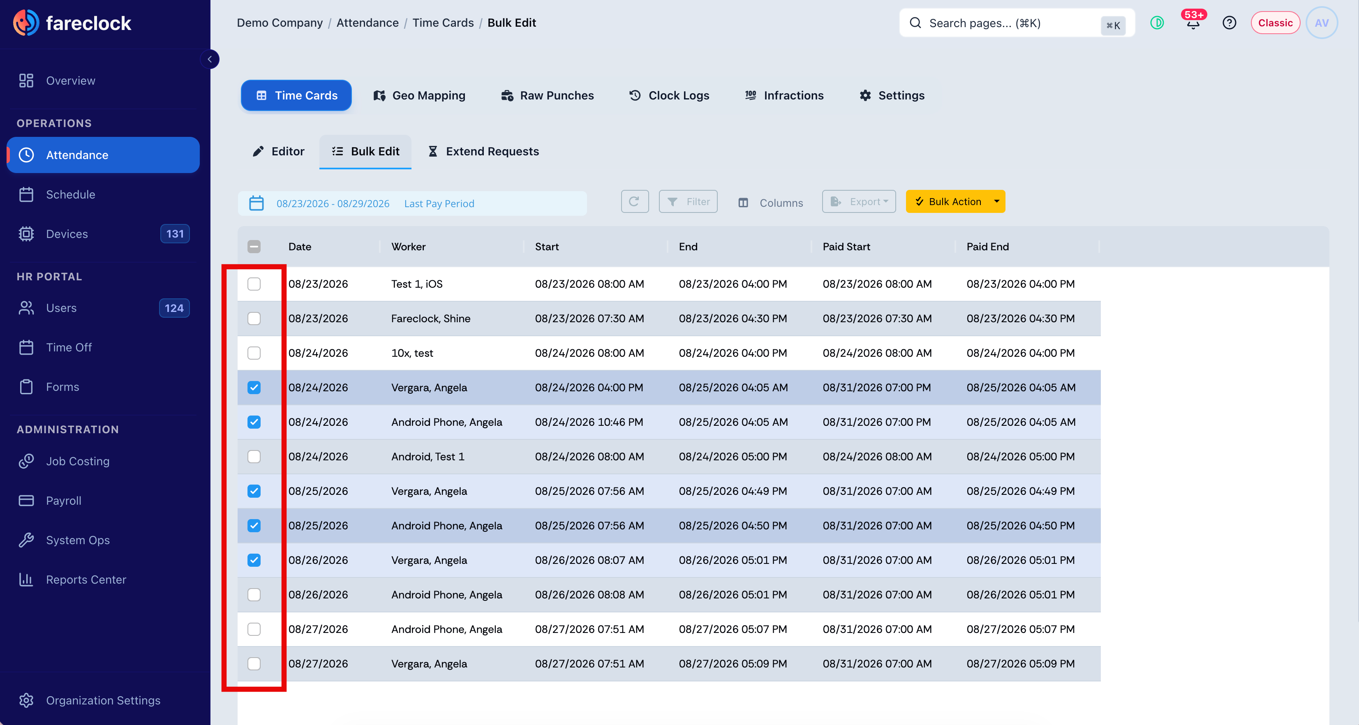Focus the Search pages field

[x=1017, y=23]
